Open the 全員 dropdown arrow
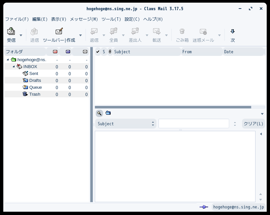The width and height of the screenshot is (270, 215). click(123, 35)
